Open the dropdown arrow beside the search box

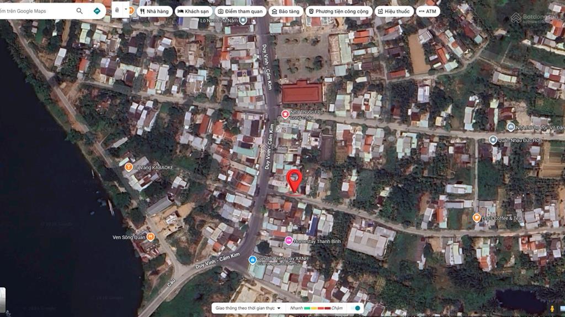(x=126, y=10)
